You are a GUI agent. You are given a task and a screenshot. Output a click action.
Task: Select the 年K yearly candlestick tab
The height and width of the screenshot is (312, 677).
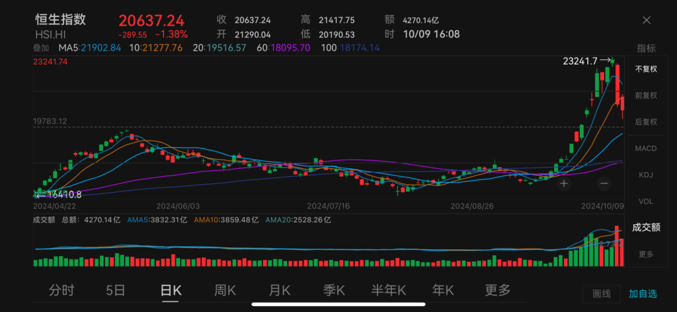443,290
